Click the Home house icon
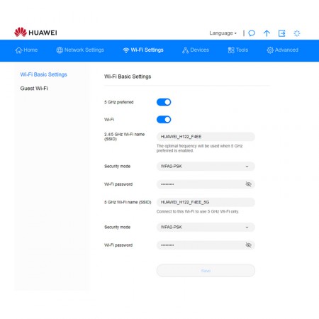The height and width of the screenshot is (319, 319). [18, 50]
